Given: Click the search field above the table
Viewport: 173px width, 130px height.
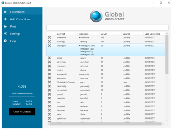Looking at the screenshot, I should [107, 28].
